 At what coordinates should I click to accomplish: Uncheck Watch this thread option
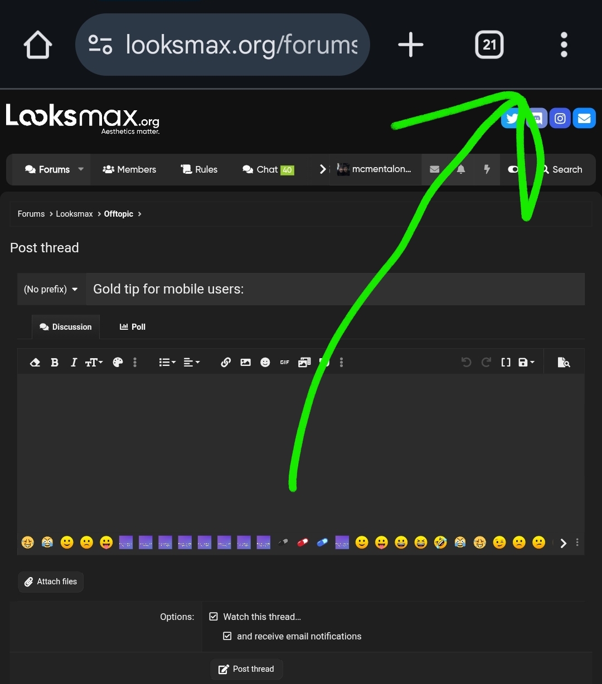(x=213, y=617)
